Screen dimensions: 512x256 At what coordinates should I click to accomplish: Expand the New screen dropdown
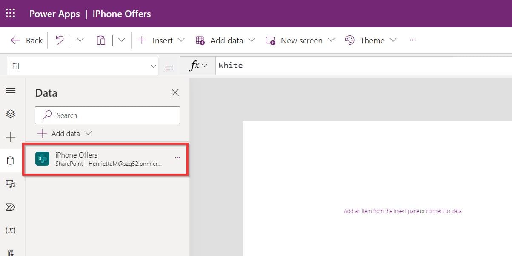(332, 40)
